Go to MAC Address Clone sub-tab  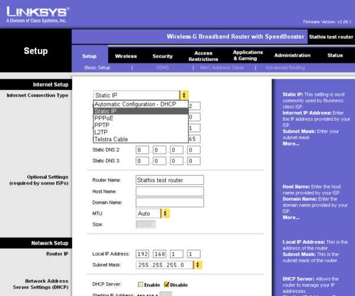[222, 67]
